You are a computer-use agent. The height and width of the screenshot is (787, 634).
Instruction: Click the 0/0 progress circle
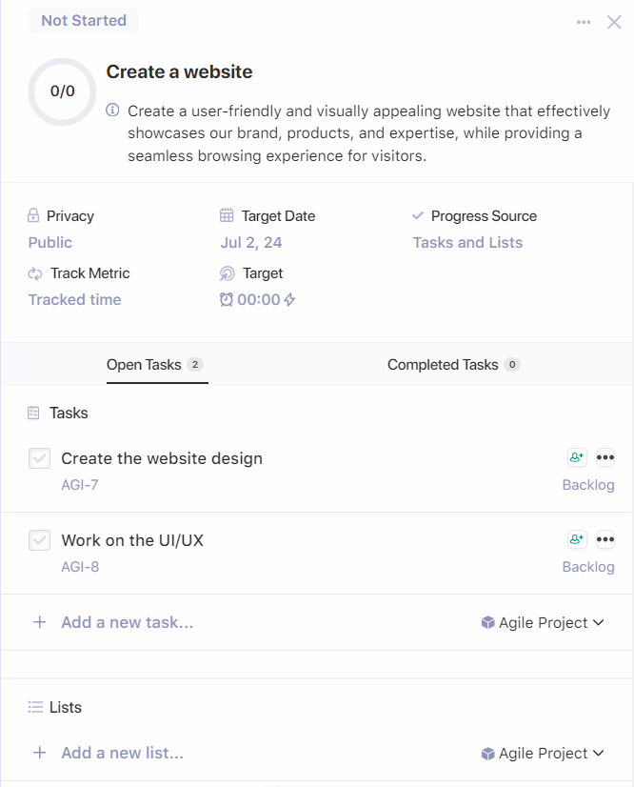point(62,91)
